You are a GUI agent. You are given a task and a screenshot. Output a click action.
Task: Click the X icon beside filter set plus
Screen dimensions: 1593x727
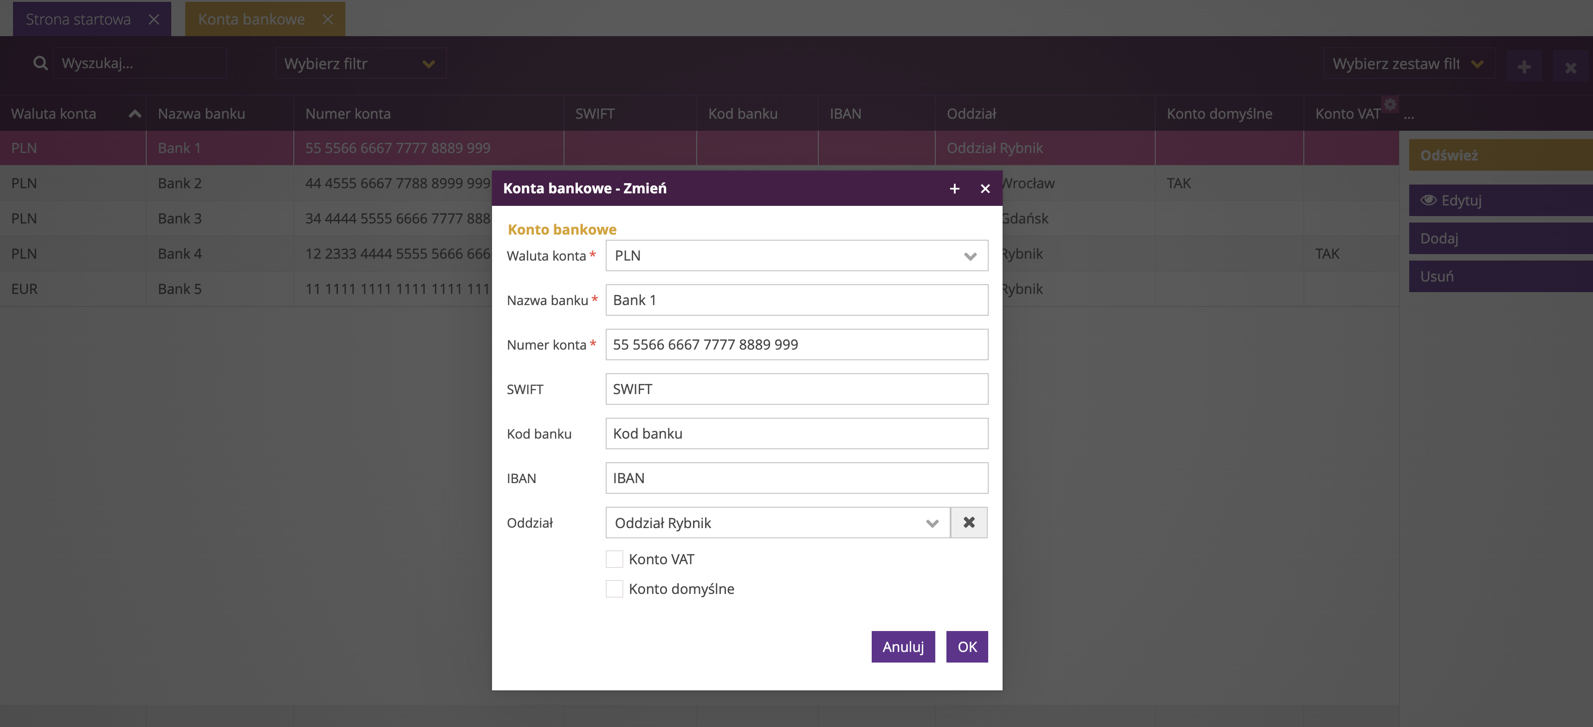coord(1570,67)
